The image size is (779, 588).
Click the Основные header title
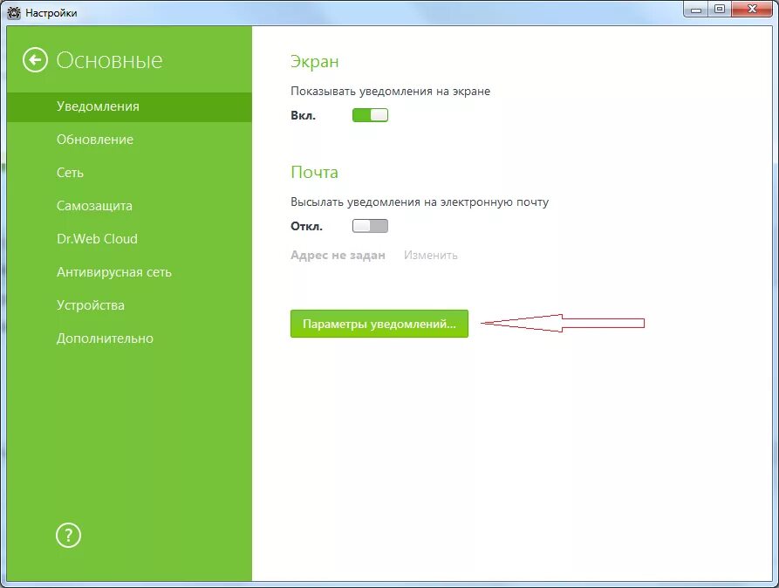click(x=109, y=60)
